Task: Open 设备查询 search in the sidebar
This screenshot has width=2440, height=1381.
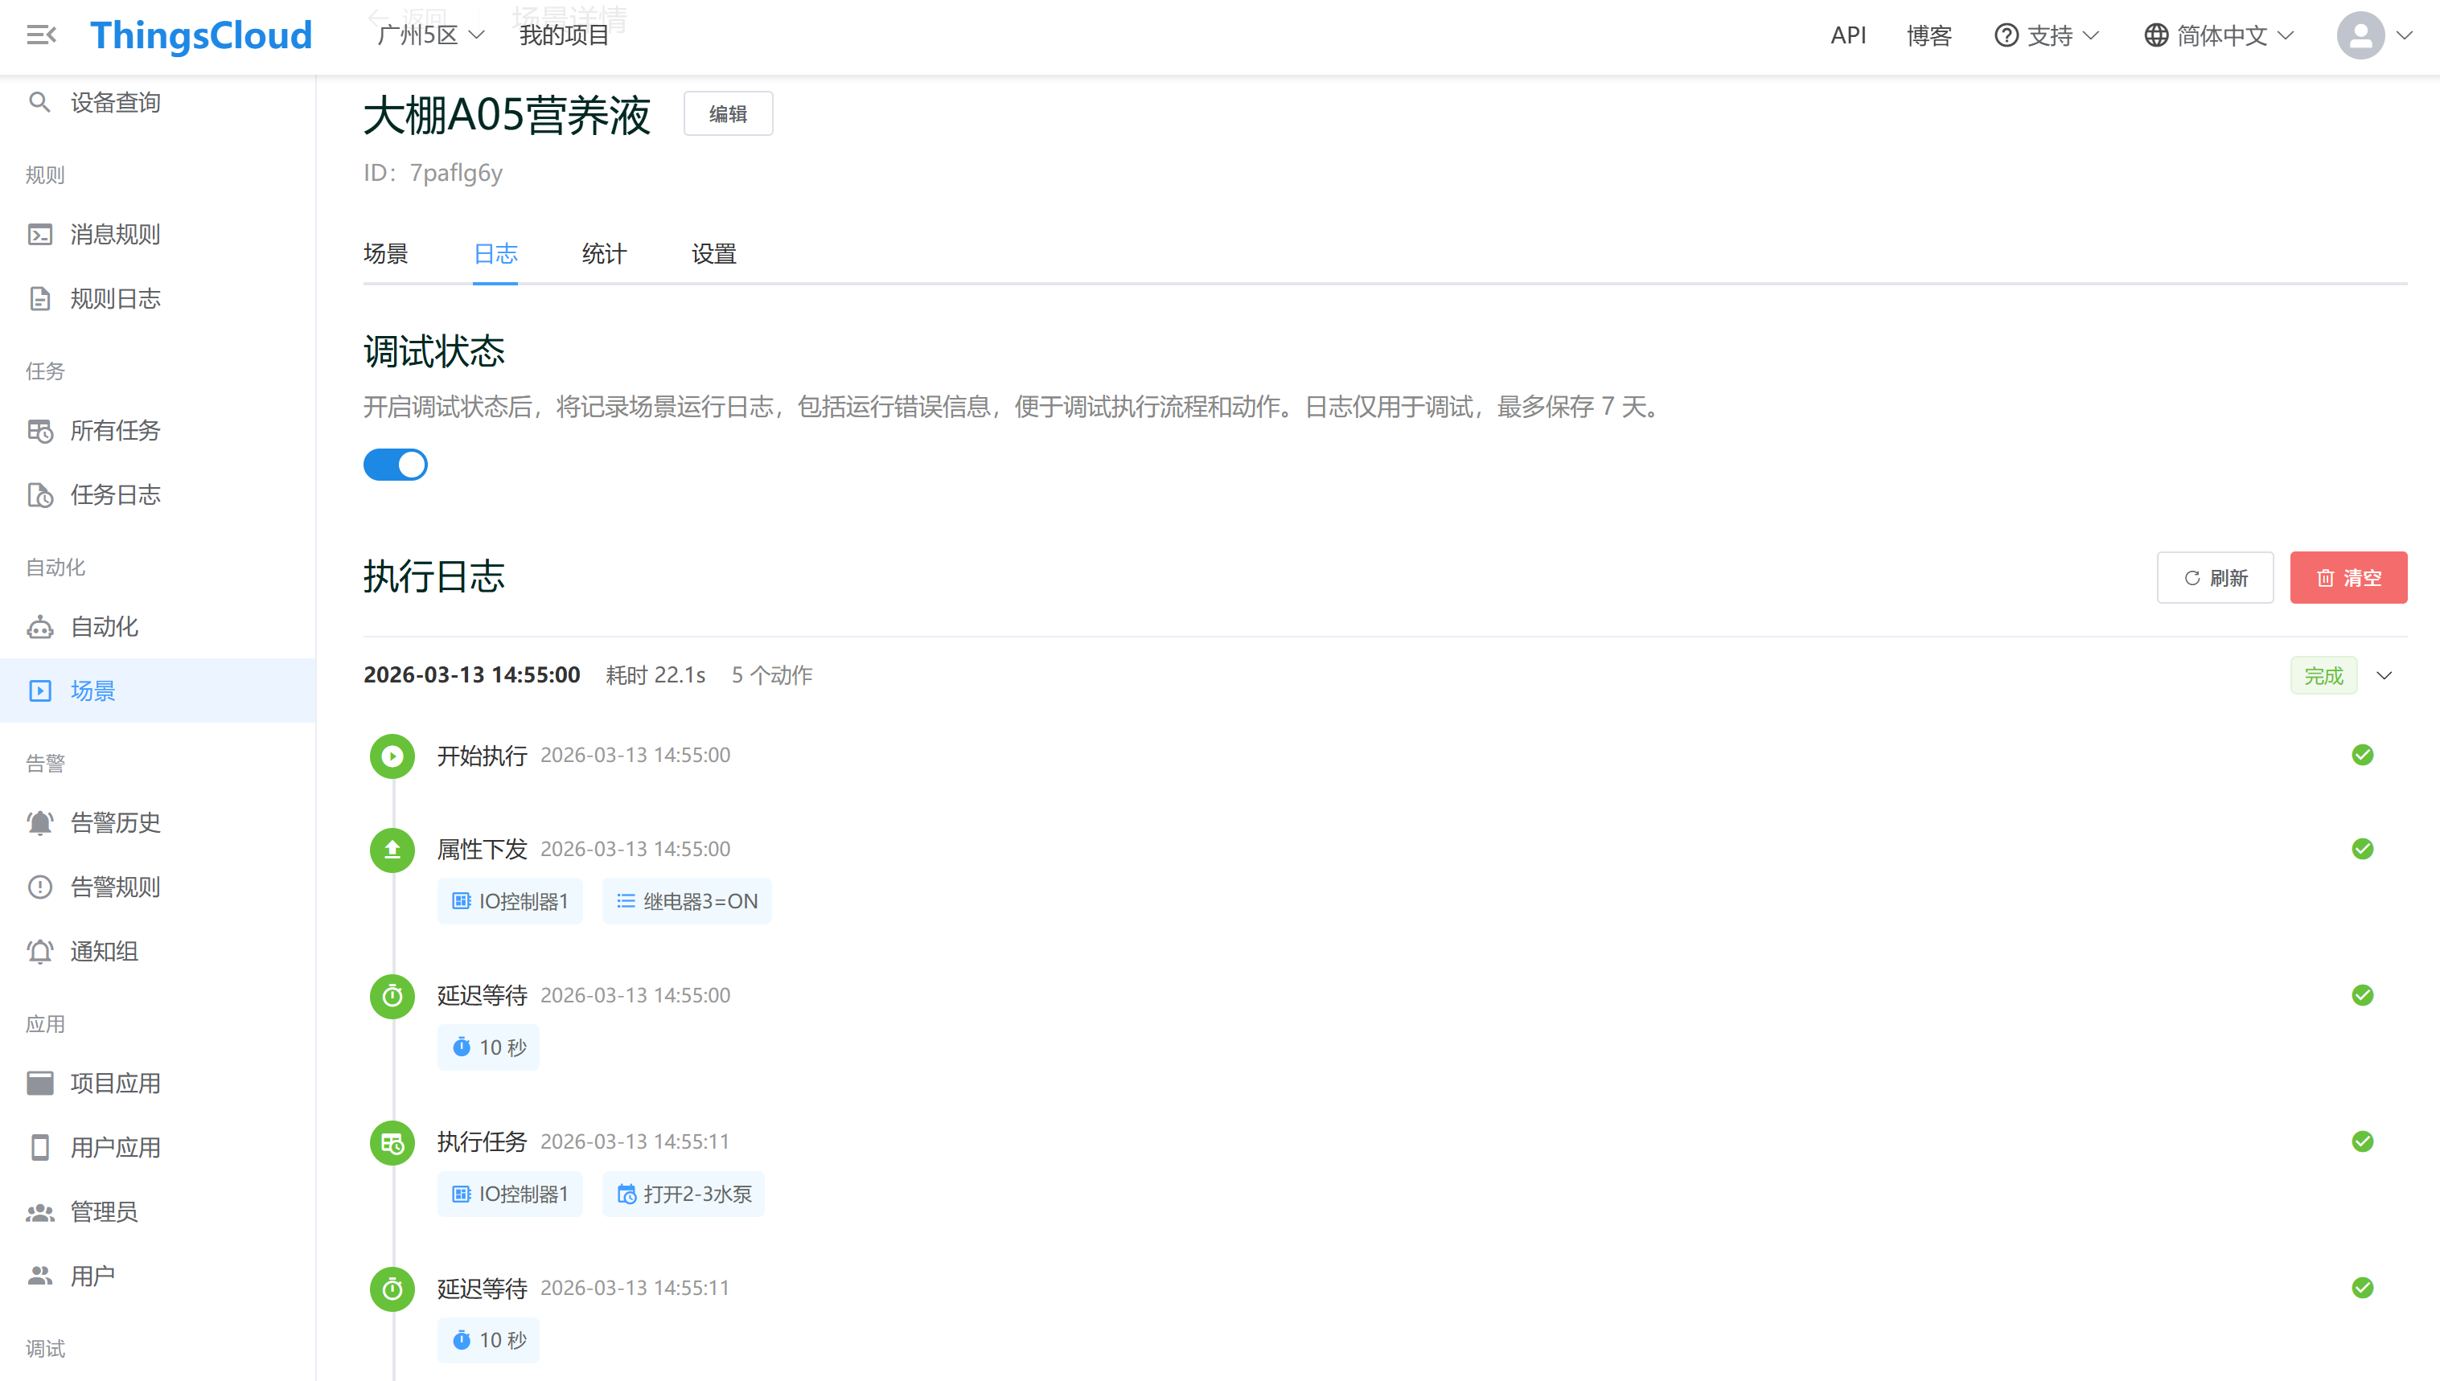Action: pos(114,102)
